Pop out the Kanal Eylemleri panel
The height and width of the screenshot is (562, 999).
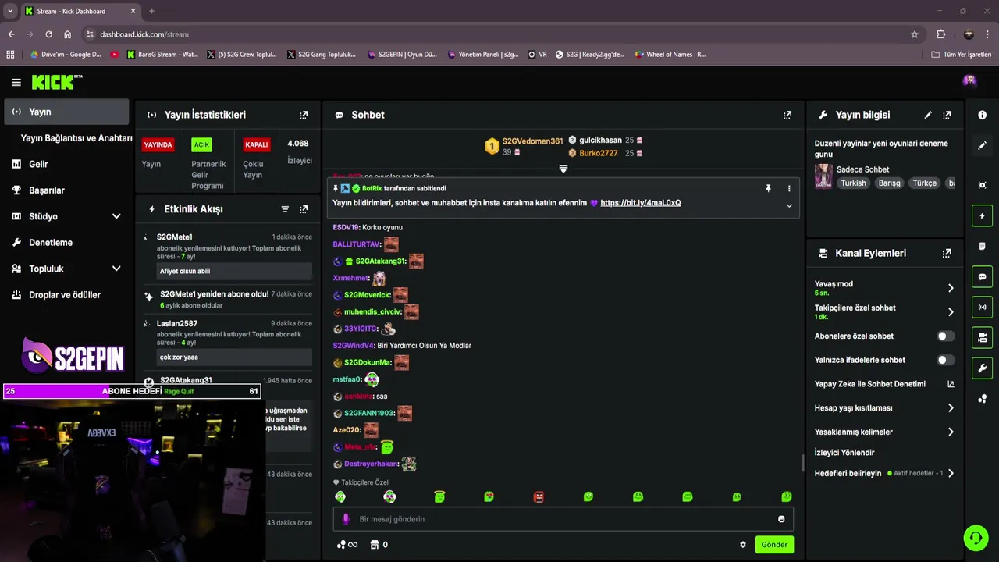tap(947, 253)
